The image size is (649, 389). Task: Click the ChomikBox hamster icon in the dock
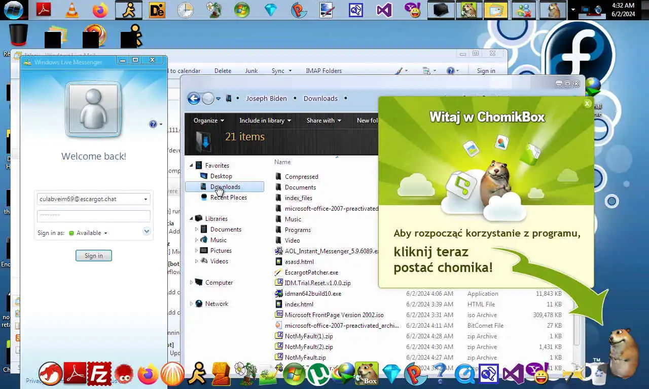[367, 374]
